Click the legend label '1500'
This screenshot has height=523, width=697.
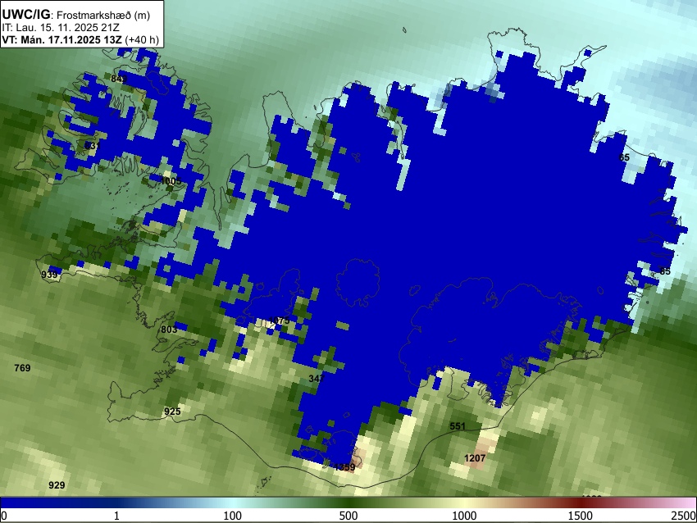(x=580, y=516)
